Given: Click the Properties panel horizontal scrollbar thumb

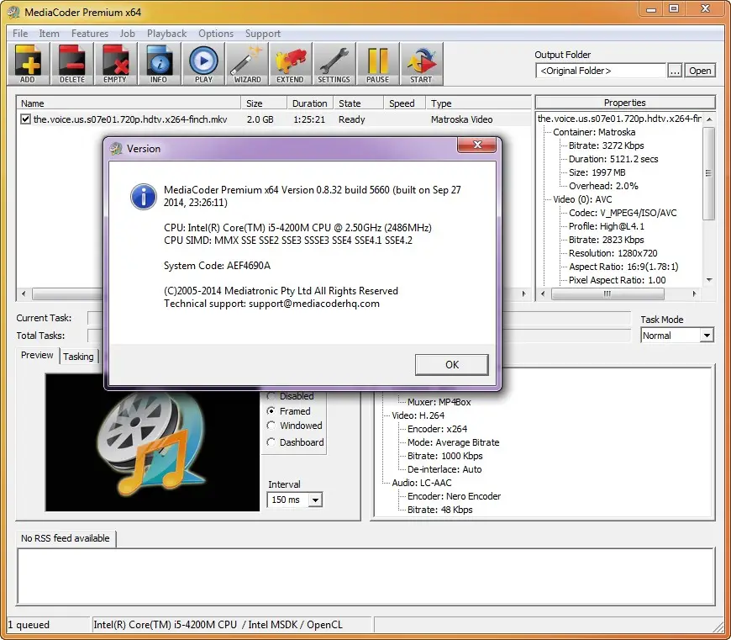Looking at the screenshot, I should pyautogui.click(x=607, y=294).
